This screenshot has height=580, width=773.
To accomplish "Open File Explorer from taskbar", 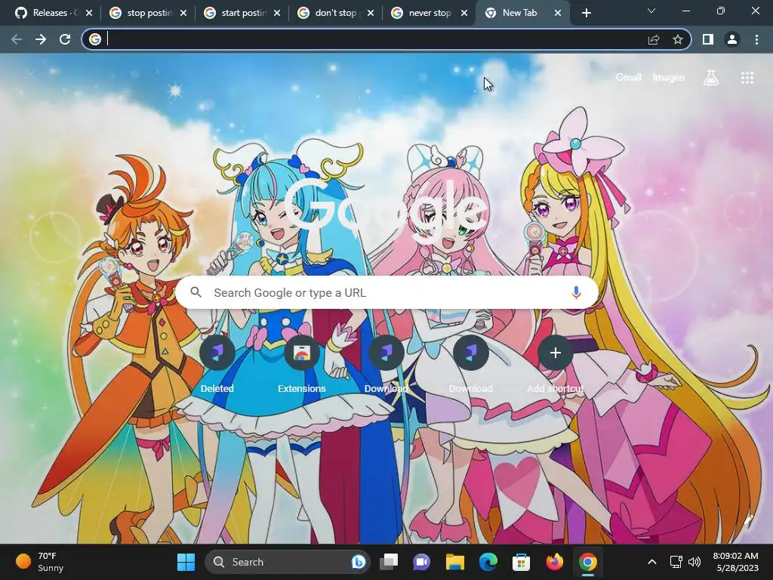I will coord(455,562).
